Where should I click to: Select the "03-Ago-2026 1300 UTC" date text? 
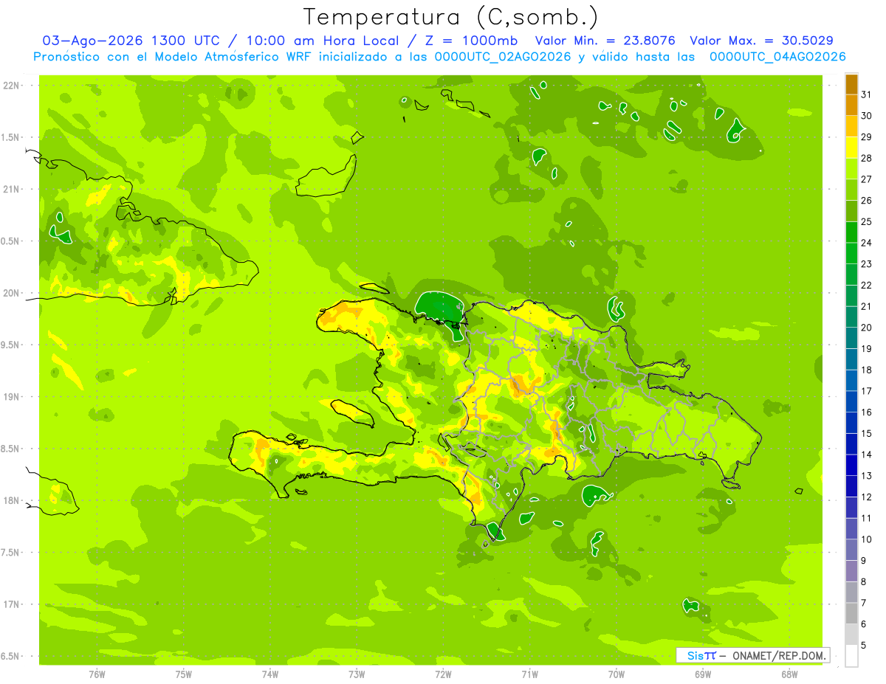pyautogui.click(x=131, y=41)
